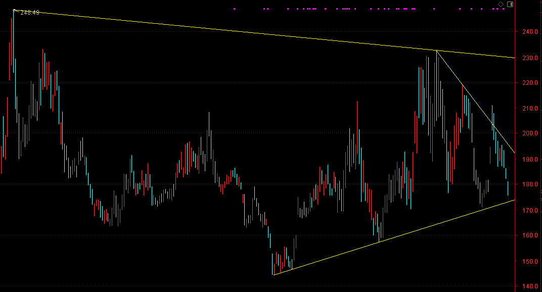This screenshot has width=542, height=292.
Task: Click the 150.0 price axis label
Action: pos(530,262)
